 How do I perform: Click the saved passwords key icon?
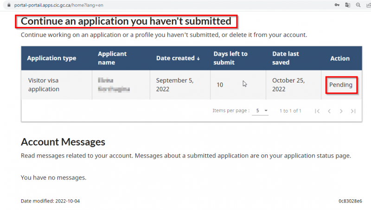click(x=337, y=5)
